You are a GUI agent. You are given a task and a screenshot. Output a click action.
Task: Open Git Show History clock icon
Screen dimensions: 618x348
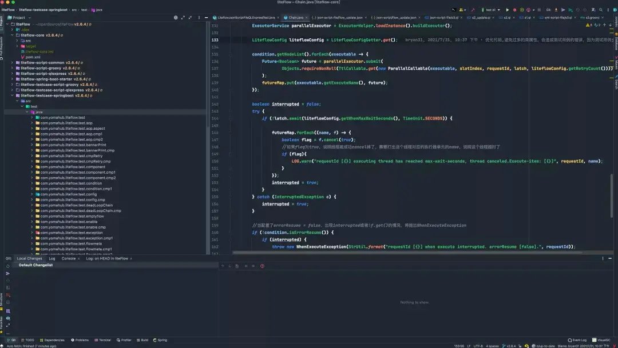point(578,10)
